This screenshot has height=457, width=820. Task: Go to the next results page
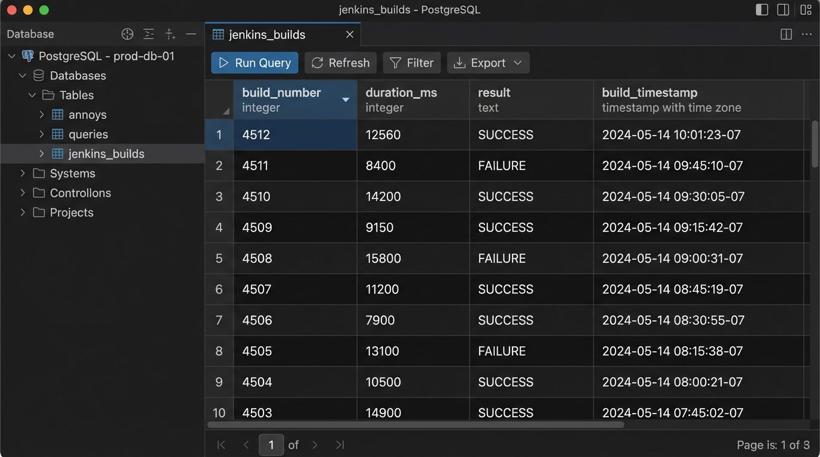click(x=315, y=445)
